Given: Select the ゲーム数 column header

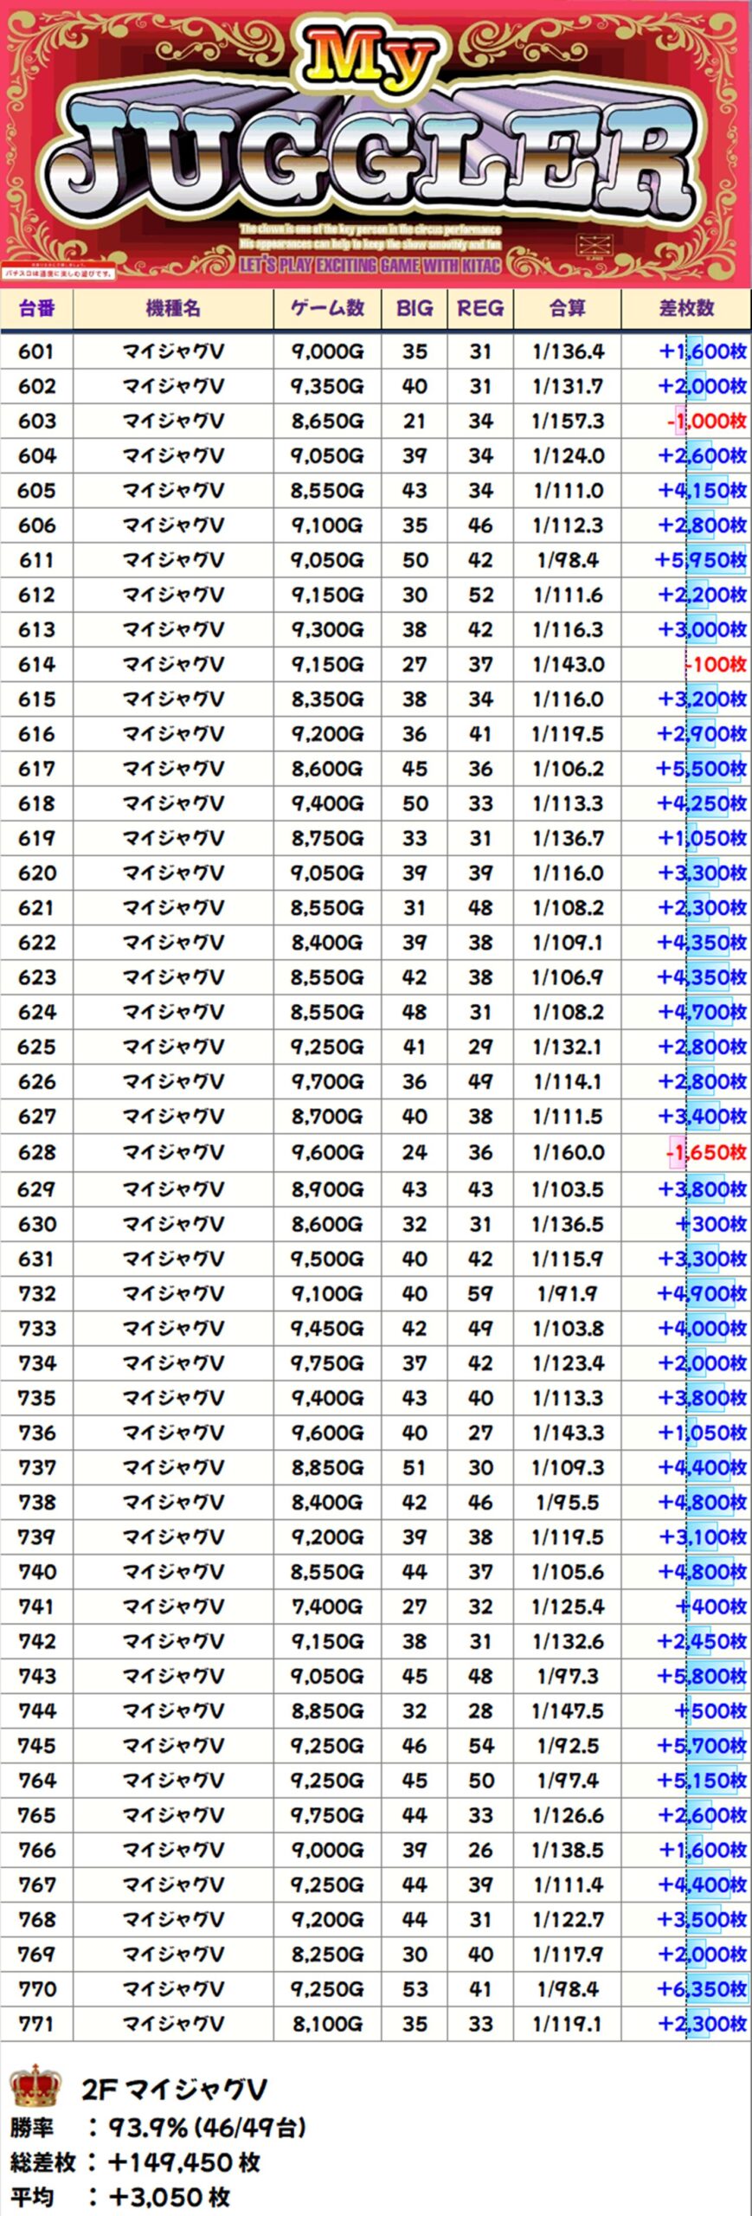Looking at the screenshot, I should click(x=327, y=308).
